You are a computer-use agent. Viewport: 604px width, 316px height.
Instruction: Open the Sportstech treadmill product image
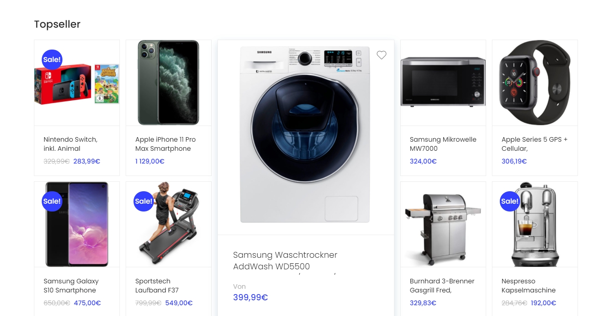pyautogui.click(x=169, y=225)
